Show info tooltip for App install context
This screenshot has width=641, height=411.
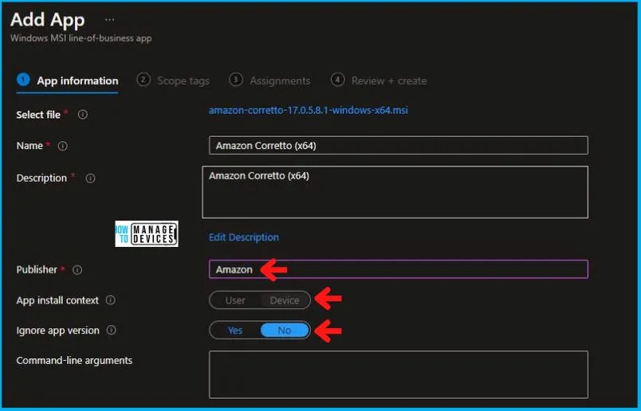(110, 300)
